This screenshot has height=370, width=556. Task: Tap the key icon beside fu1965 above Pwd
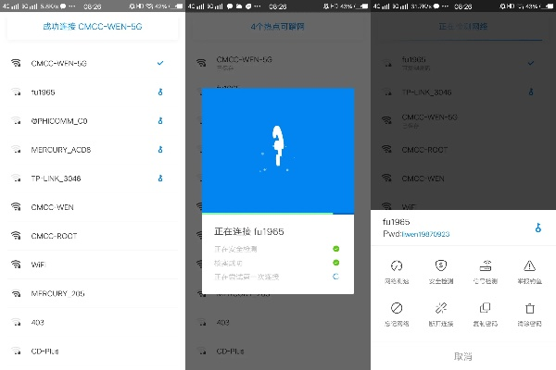click(537, 228)
